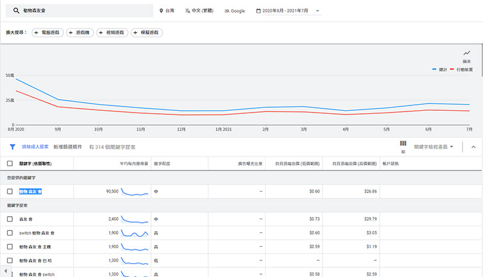This screenshot has height=277, width=483.
Task: Open the 2020年8月 - 2021年7月 date dropdown
Action: (289, 11)
